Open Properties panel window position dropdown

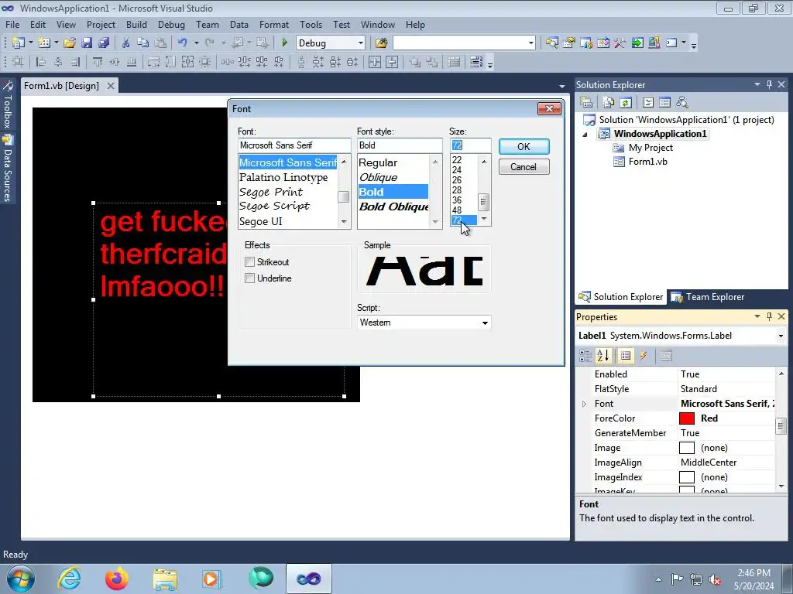point(757,316)
